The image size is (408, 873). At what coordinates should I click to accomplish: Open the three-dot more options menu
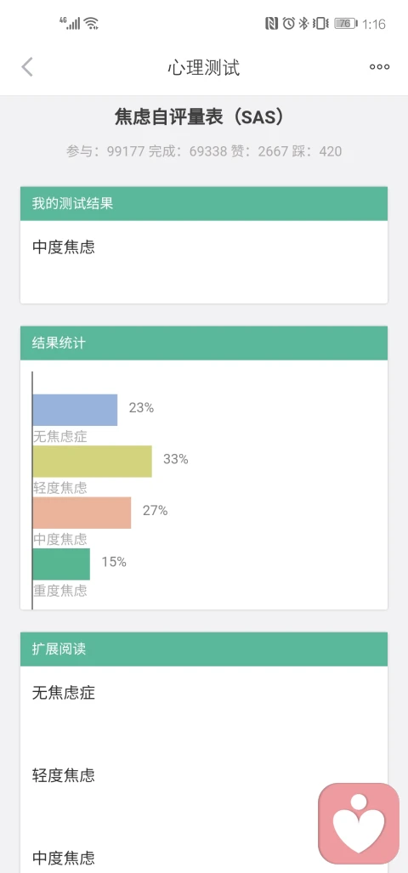point(380,67)
